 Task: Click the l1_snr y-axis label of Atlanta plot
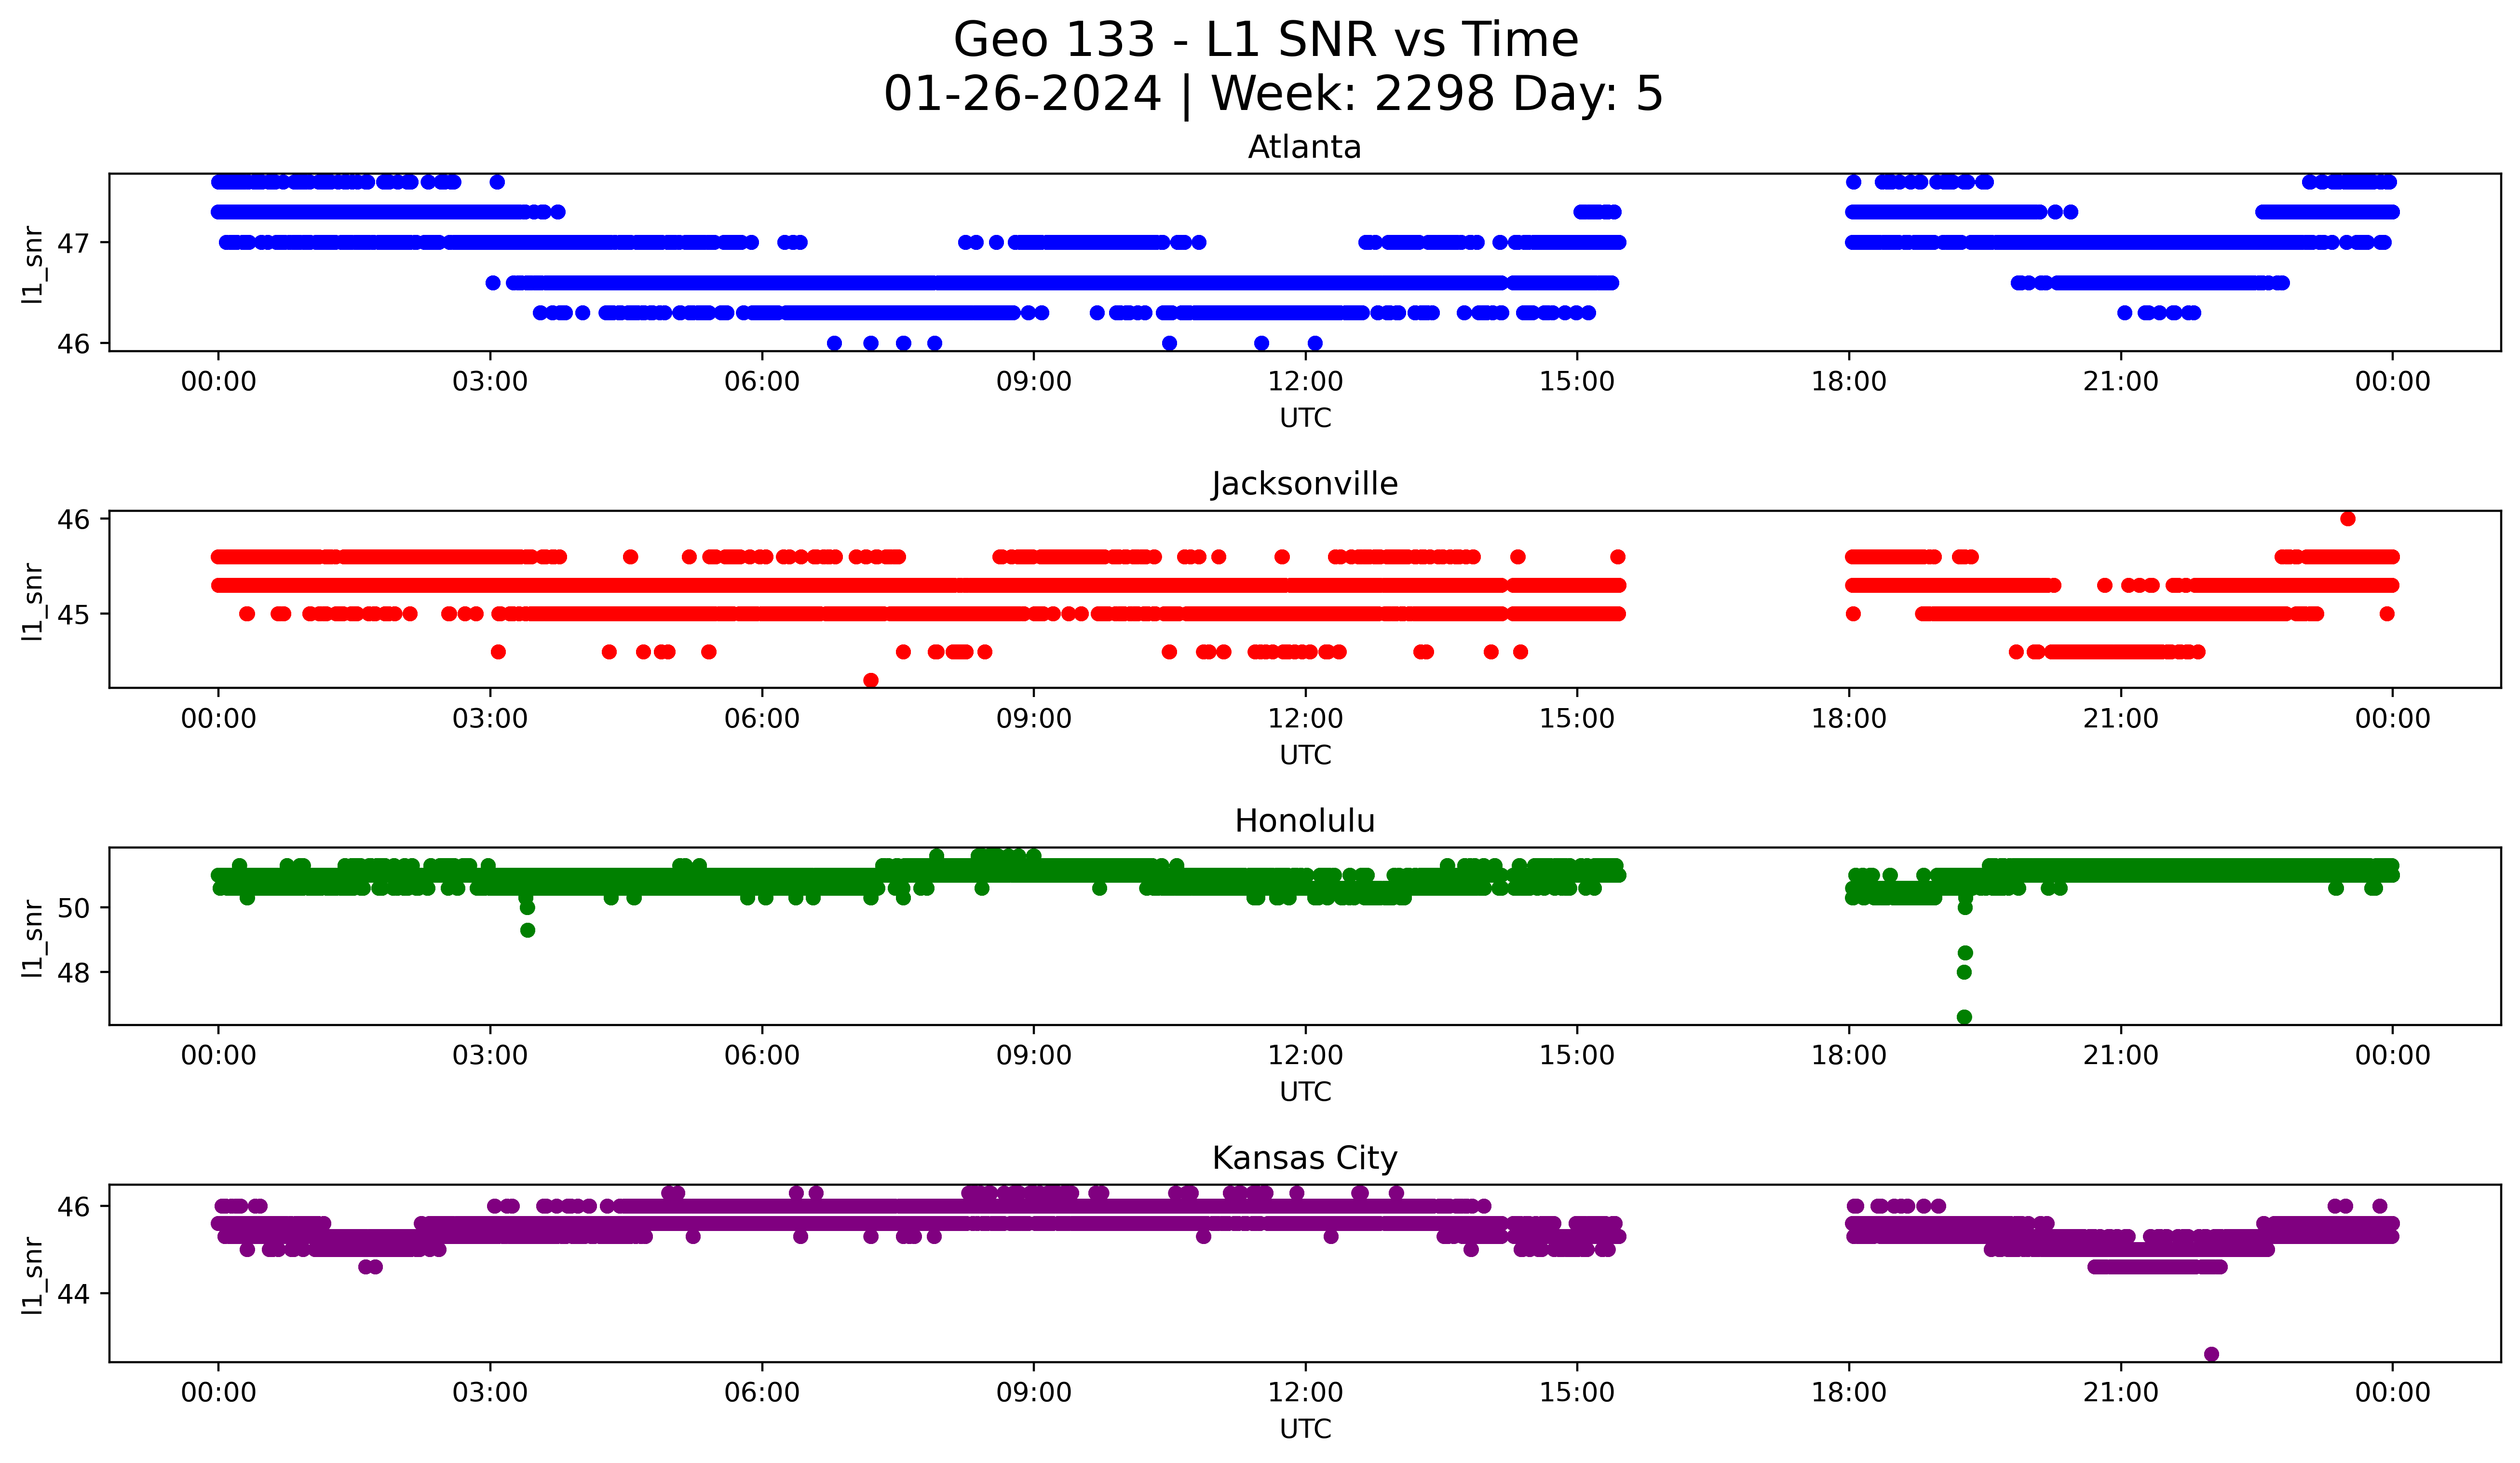coord(32,264)
